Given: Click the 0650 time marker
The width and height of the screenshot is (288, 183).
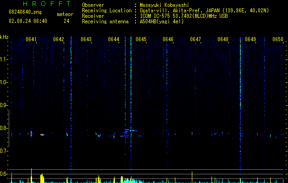Looking at the screenshot, I should (x=278, y=39).
